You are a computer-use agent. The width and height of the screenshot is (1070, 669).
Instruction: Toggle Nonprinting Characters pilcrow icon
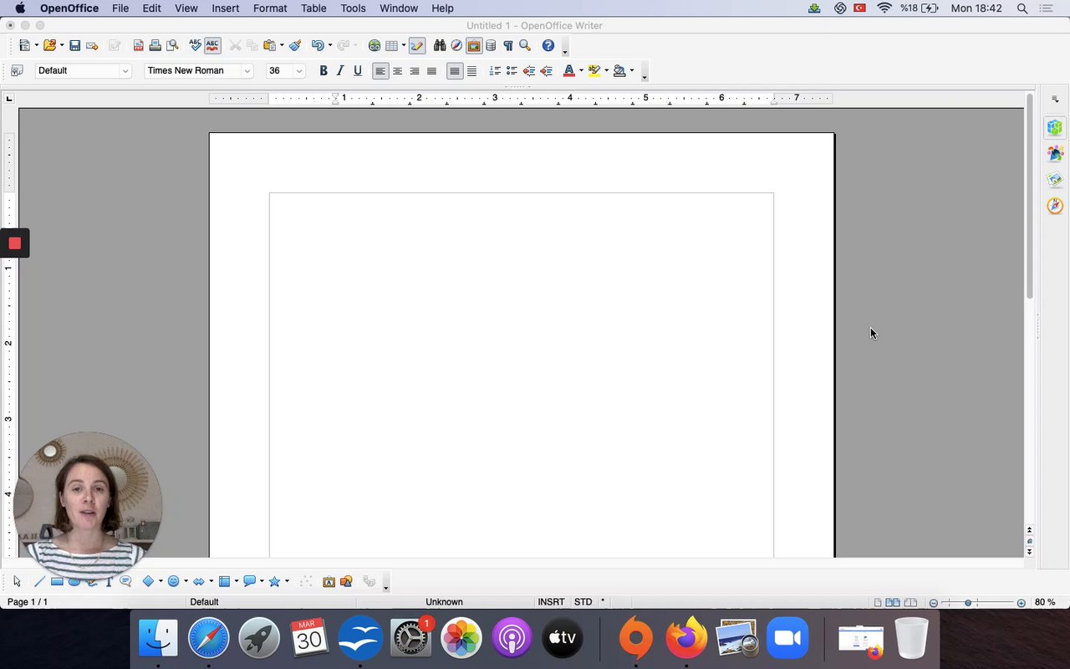507,45
